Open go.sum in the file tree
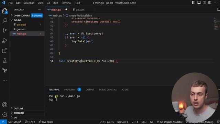 27,29
